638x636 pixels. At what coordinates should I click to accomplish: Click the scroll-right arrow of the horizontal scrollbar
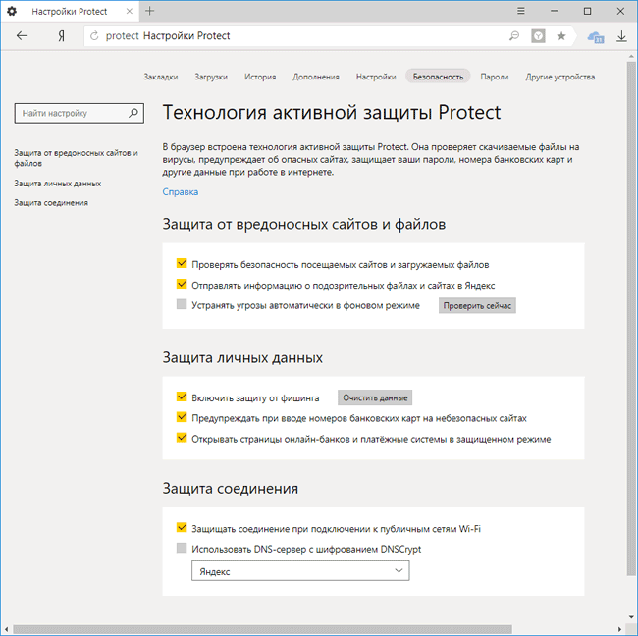[619, 629]
